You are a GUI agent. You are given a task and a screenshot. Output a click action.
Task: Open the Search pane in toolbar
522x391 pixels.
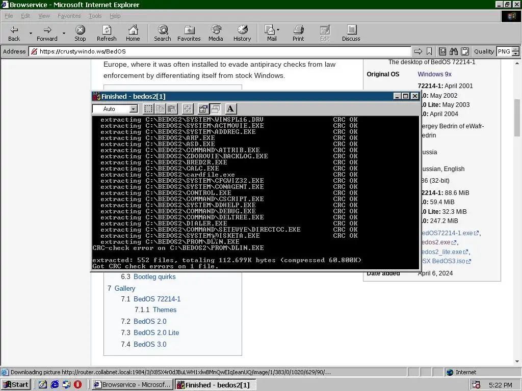tap(163, 33)
